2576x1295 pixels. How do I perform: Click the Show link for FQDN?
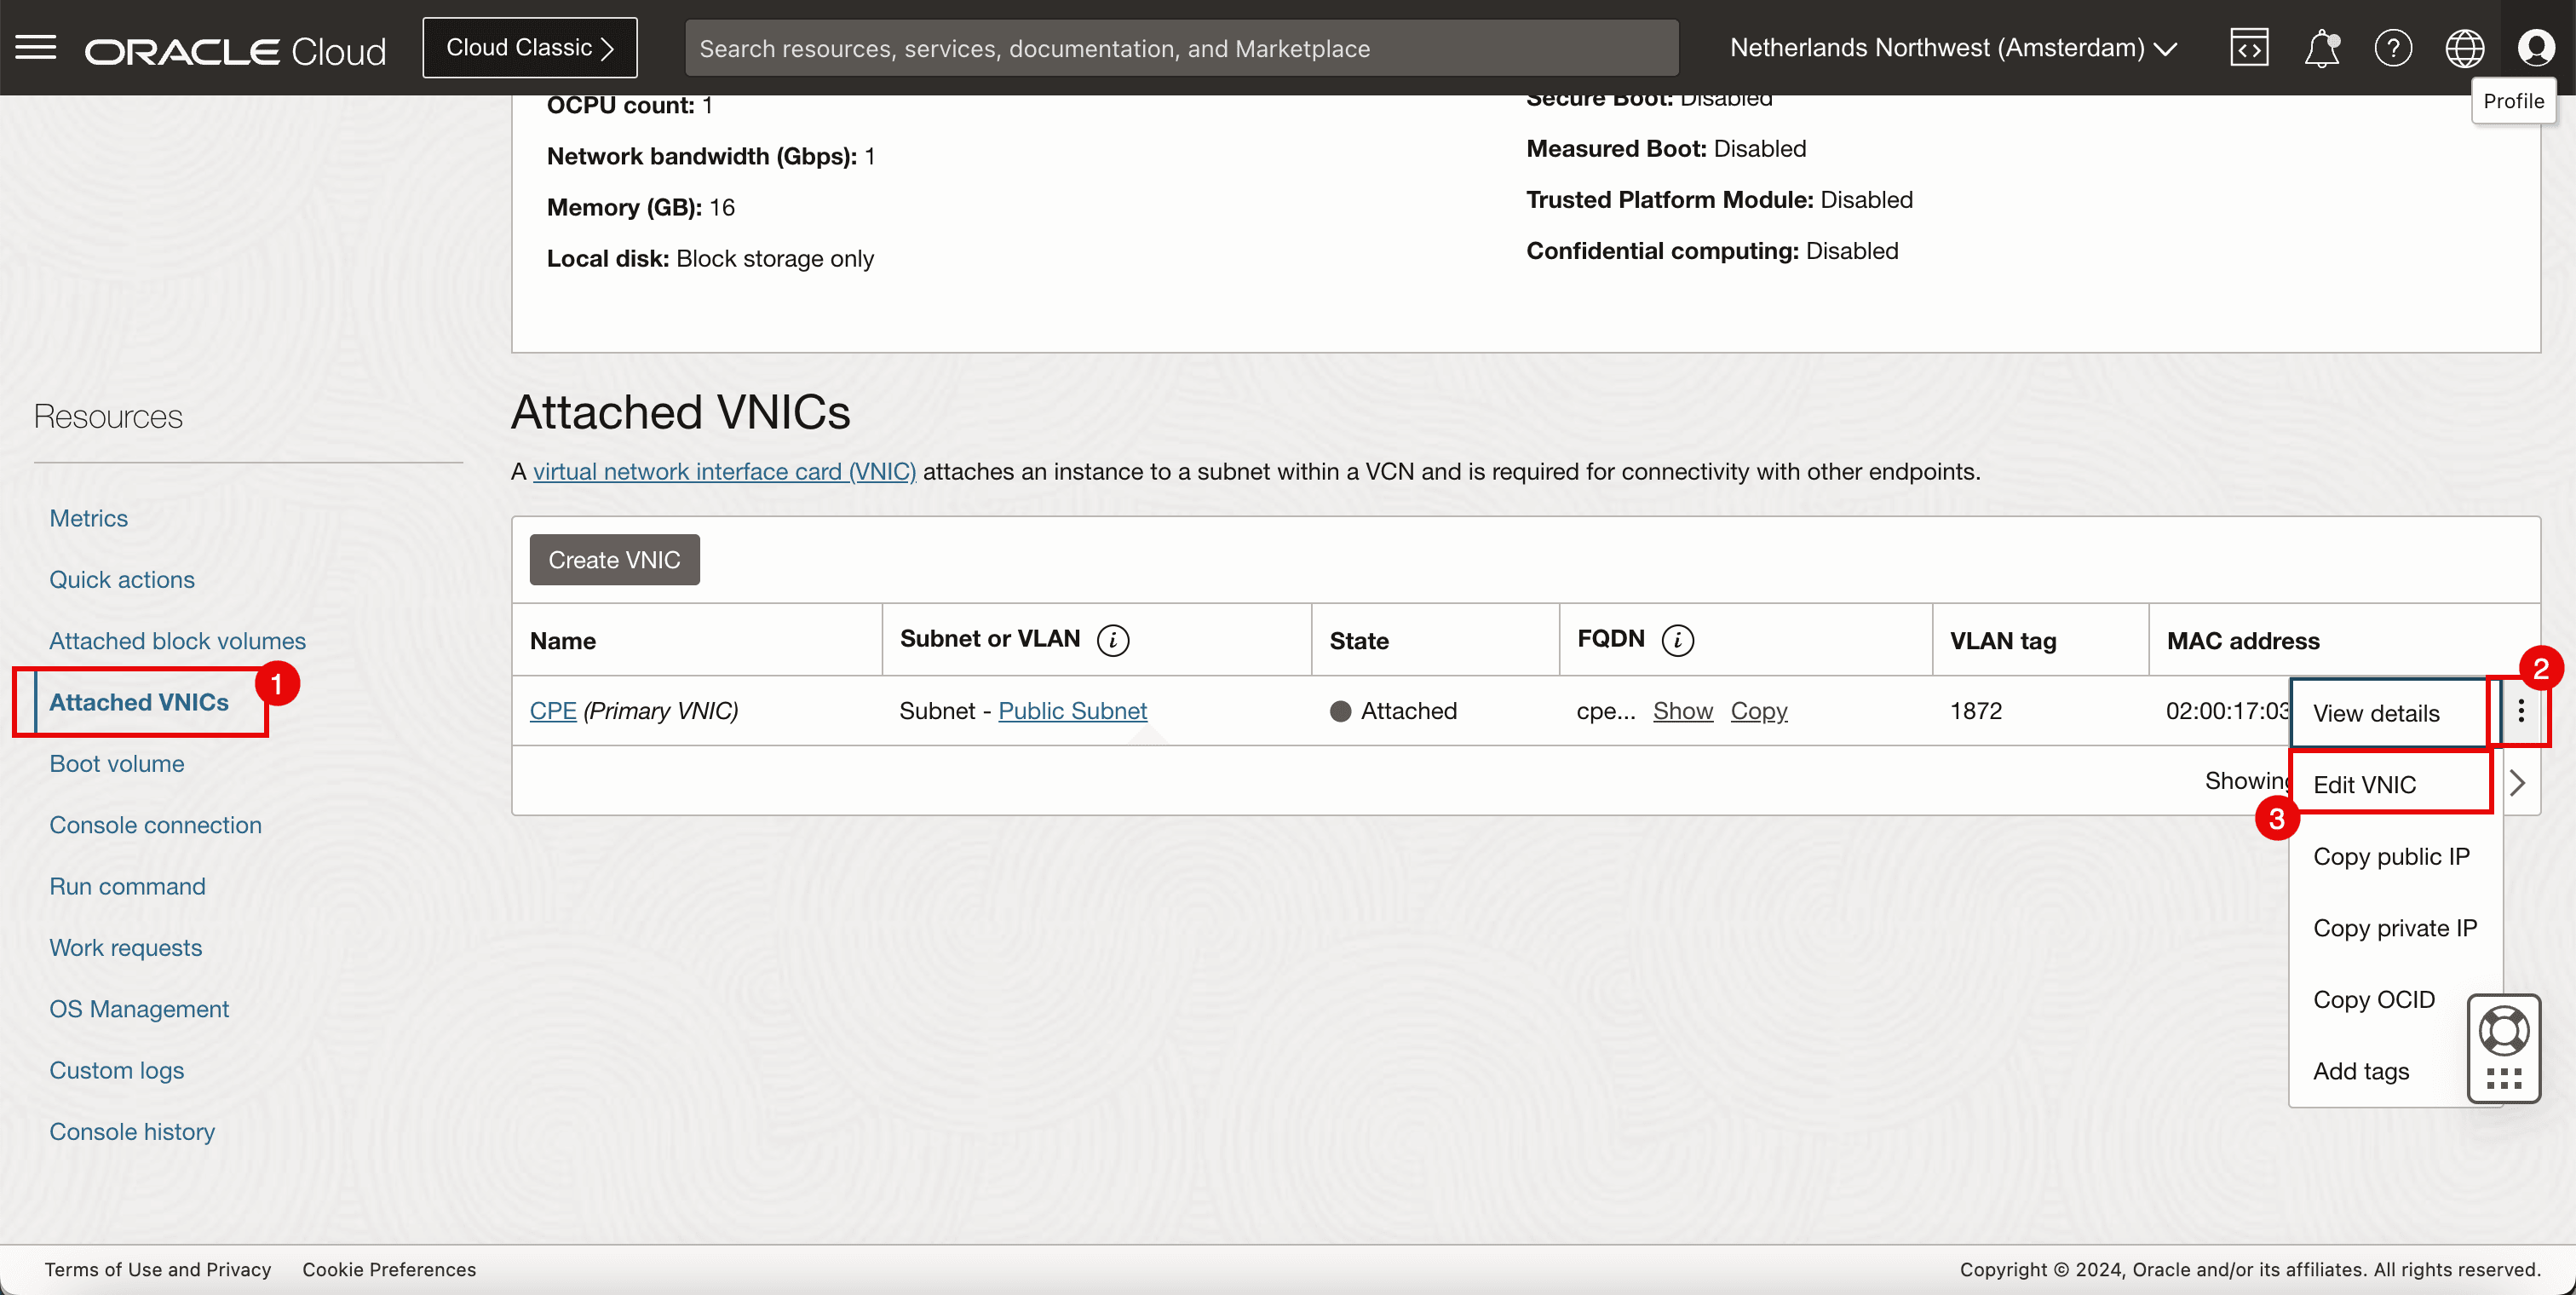tap(1682, 711)
